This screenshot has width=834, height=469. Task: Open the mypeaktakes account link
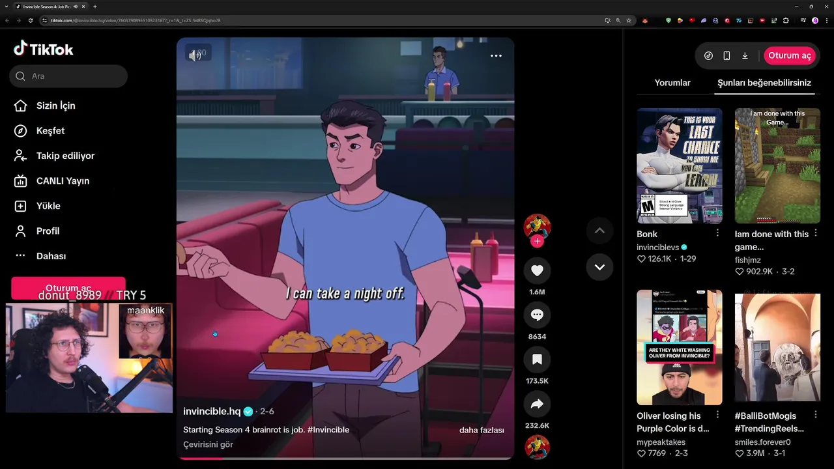[661, 442]
